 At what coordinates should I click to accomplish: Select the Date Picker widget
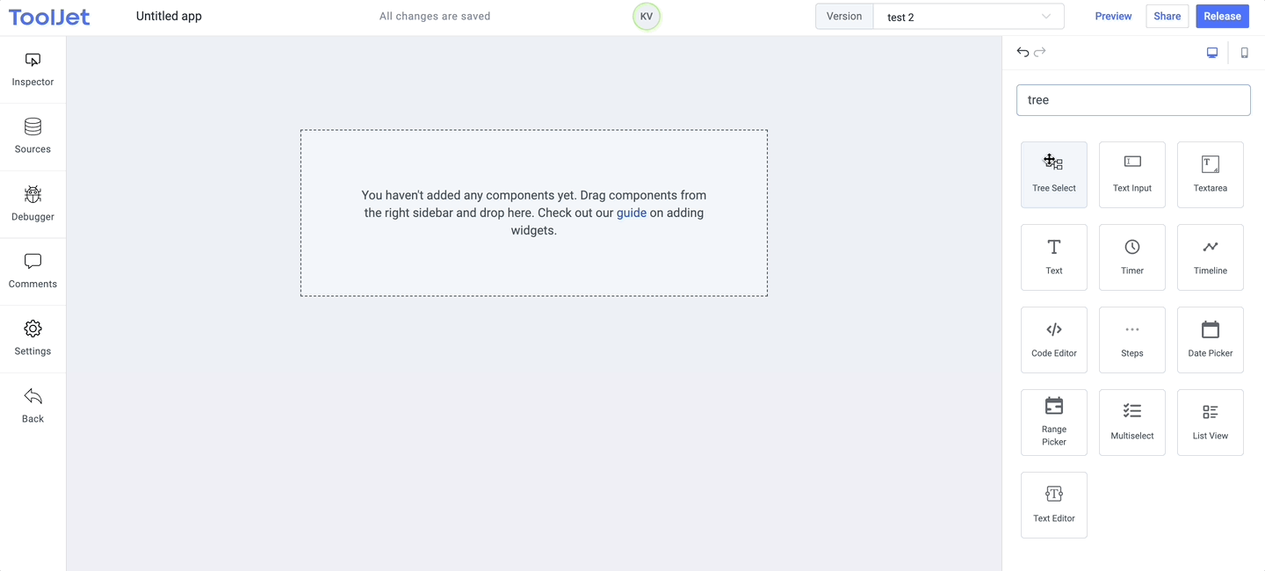click(1210, 340)
